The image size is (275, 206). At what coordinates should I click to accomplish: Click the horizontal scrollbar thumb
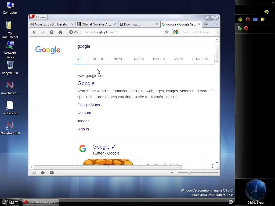click(108, 167)
